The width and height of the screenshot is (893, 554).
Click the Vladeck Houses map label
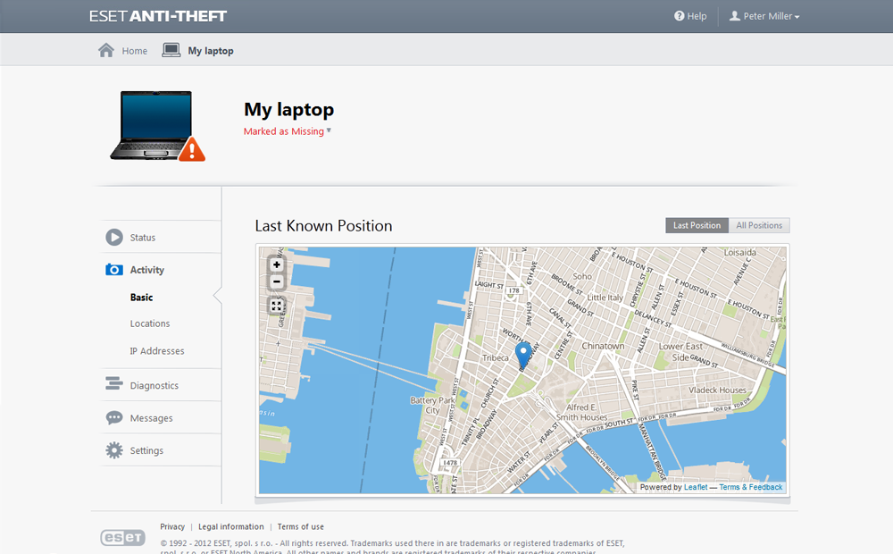(x=717, y=390)
